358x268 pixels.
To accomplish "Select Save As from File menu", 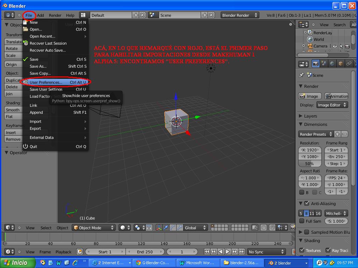I will pyautogui.click(x=55, y=66).
